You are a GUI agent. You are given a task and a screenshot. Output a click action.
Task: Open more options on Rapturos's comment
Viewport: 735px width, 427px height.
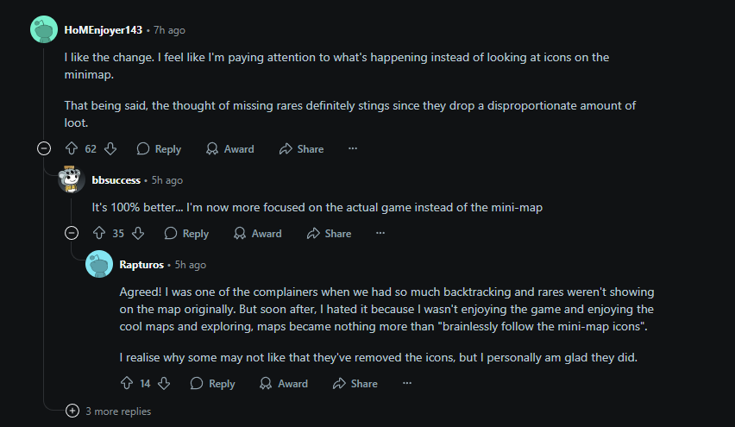coord(406,383)
